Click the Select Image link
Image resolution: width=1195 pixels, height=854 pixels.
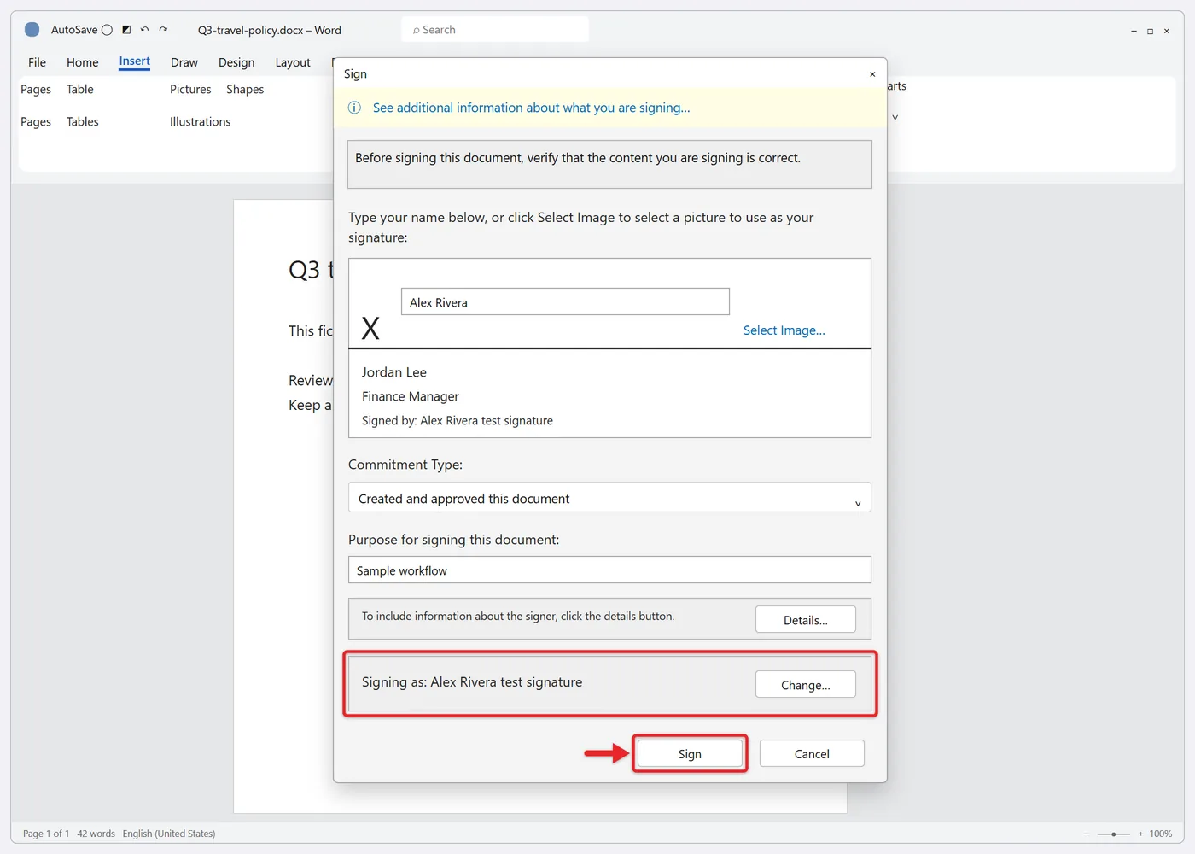coord(784,330)
